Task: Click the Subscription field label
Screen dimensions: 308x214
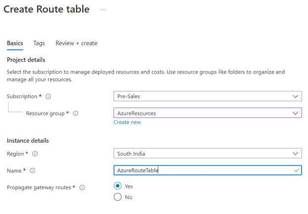Action: point(22,97)
